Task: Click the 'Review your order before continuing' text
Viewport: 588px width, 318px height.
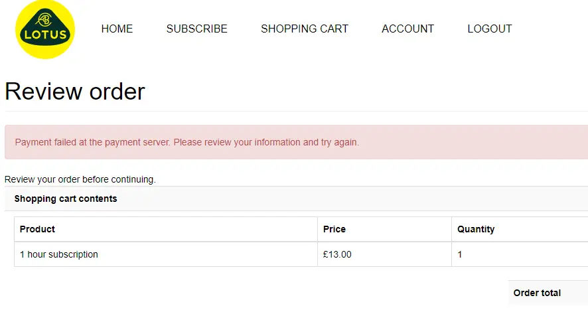Action: pyautogui.click(x=80, y=179)
